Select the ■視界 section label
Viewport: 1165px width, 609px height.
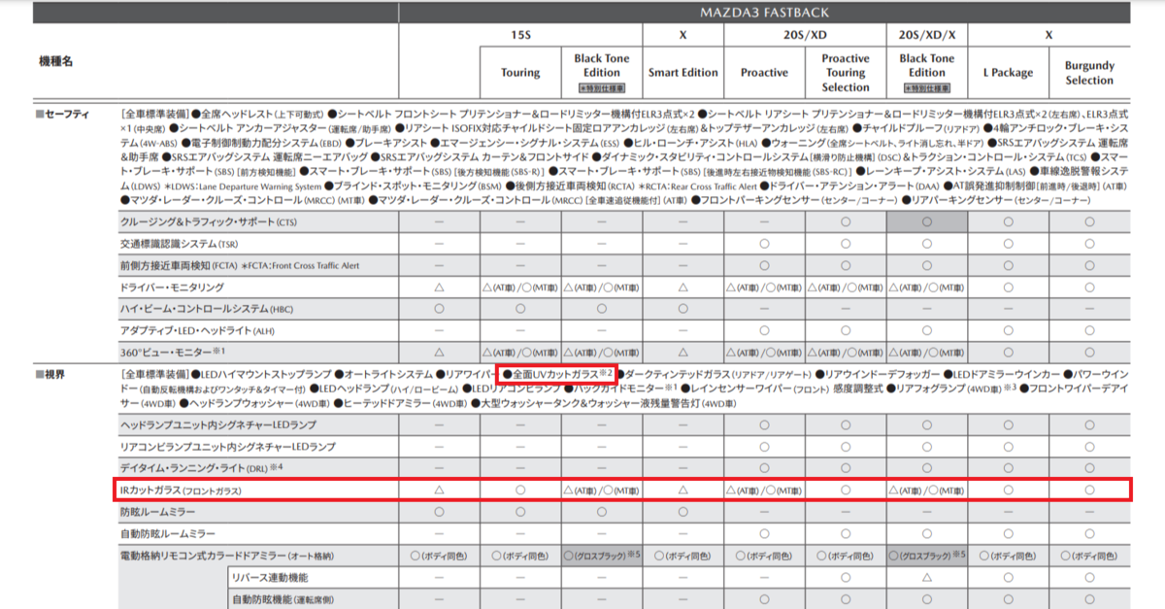pos(52,374)
